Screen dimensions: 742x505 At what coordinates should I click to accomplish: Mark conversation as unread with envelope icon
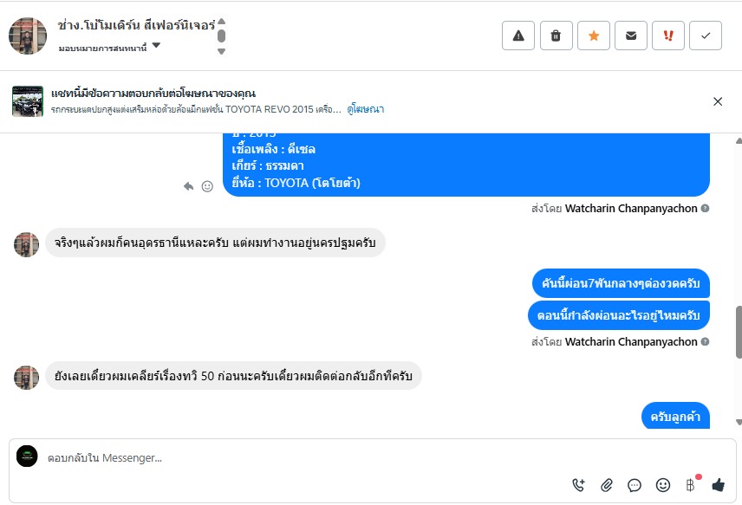click(631, 36)
